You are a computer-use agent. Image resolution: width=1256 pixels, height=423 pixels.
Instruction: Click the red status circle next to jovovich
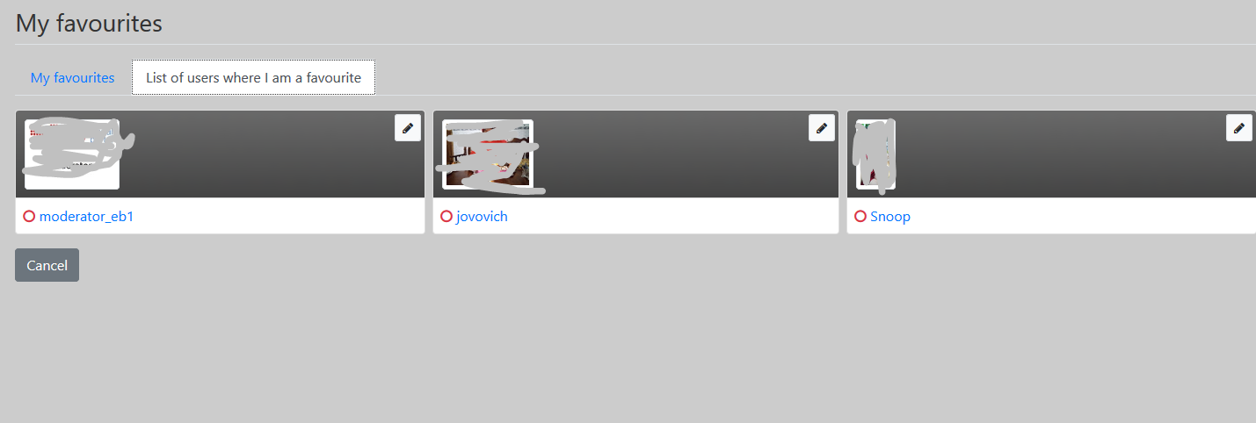point(446,217)
